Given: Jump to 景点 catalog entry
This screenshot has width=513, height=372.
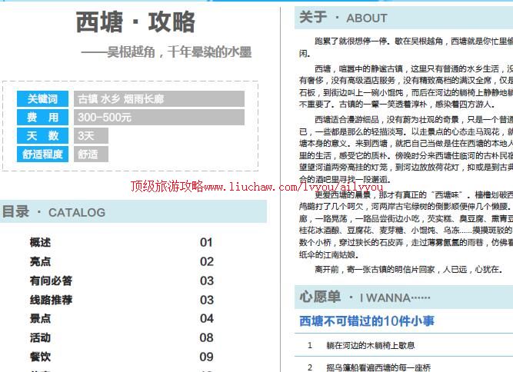Looking at the screenshot, I should [40, 319].
